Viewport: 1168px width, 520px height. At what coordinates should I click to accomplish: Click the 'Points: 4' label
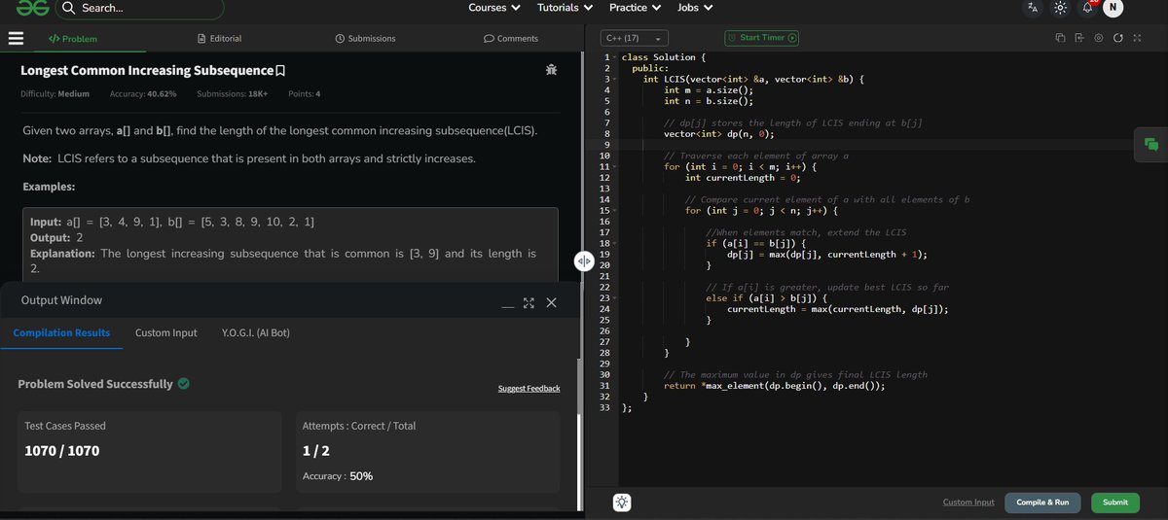pyautogui.click(x=305, y=94)
